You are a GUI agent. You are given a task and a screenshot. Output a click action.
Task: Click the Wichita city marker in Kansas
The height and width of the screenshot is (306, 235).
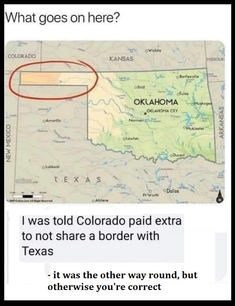coord(146,51)
